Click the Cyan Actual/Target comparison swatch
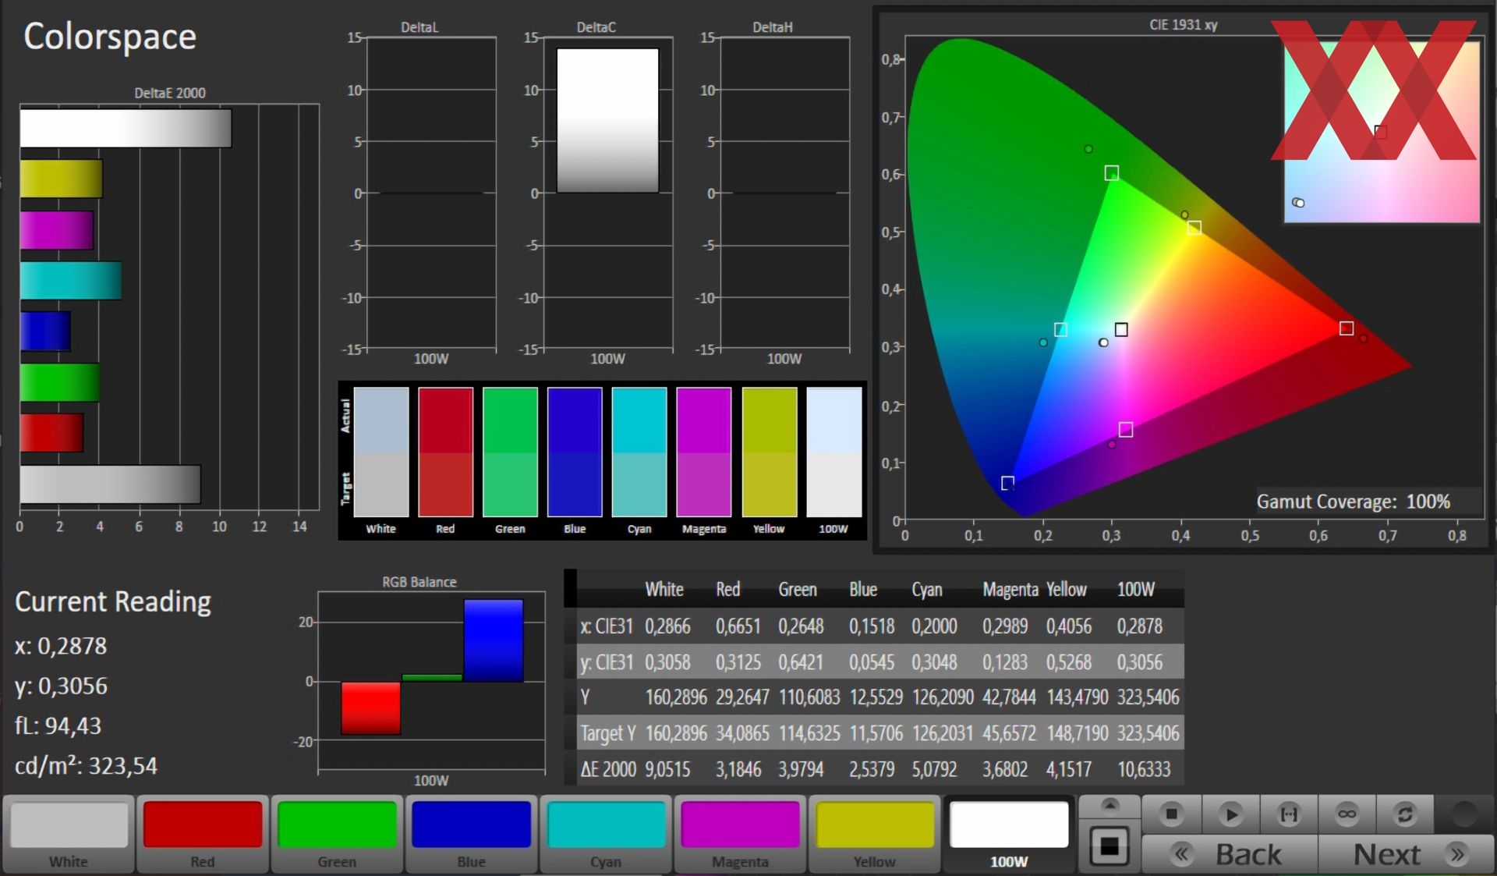1497x876 pixels. (639, 452)
